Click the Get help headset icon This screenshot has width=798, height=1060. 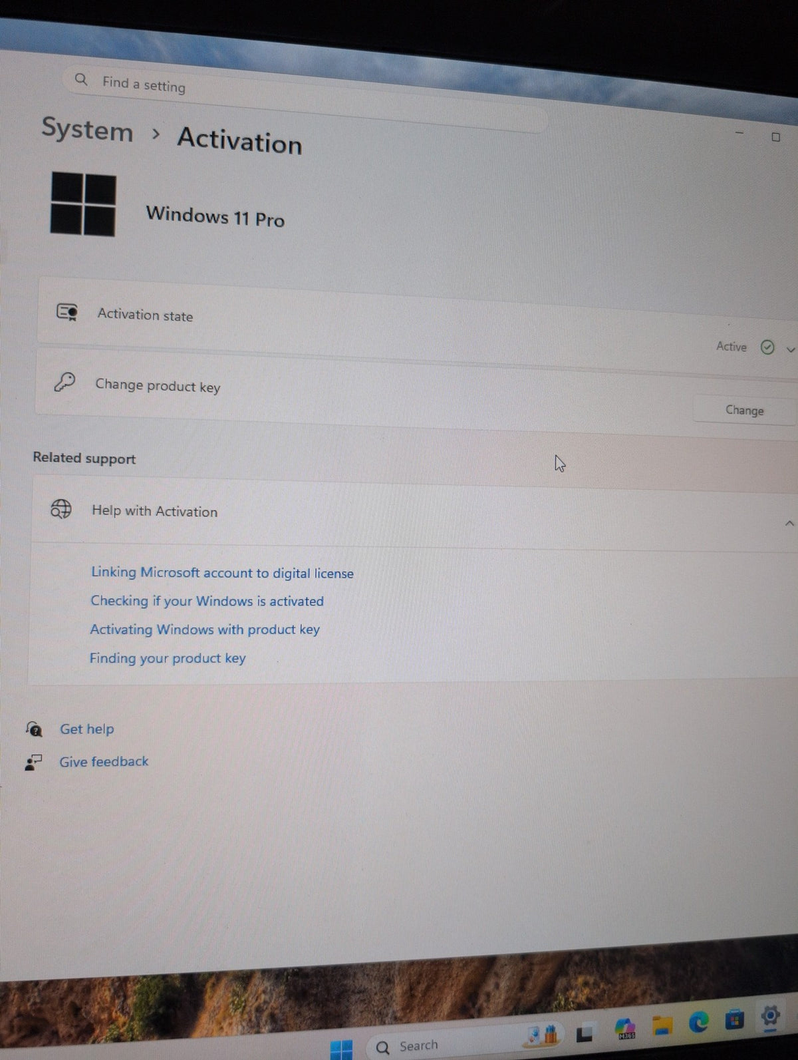pos(34,729)
